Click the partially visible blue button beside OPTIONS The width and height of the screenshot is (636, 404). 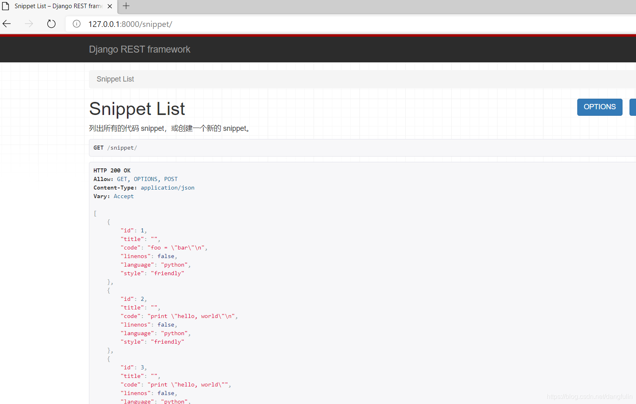pyautogui.click(x=633, y=107)
